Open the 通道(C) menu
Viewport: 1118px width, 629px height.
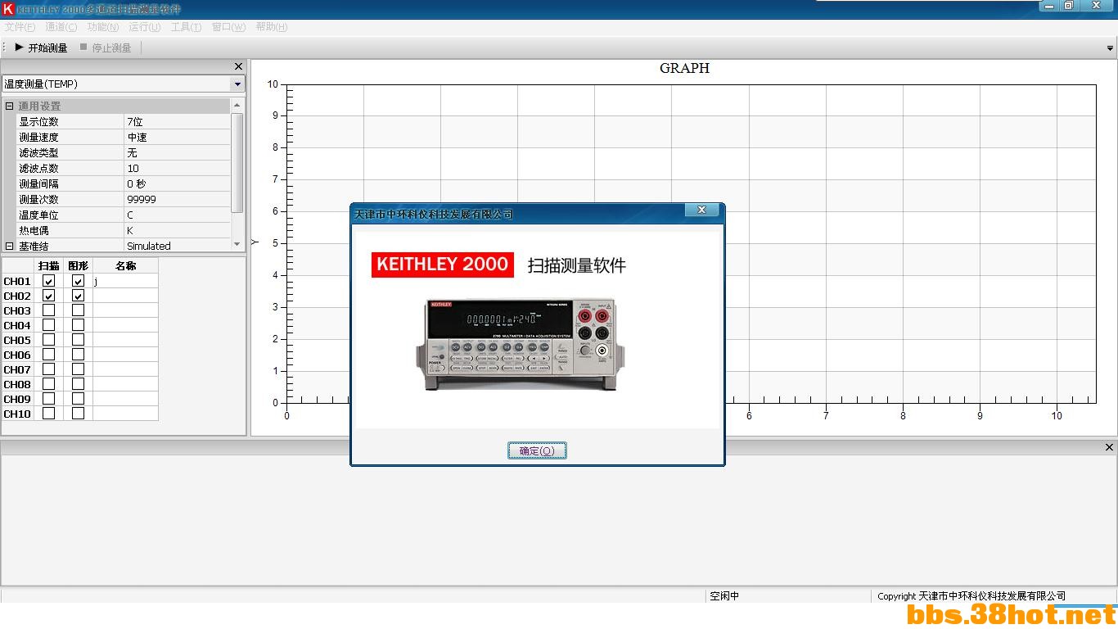coord(61,27)
